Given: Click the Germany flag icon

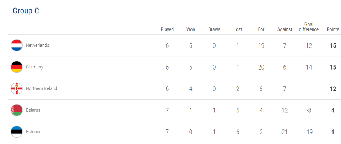Looking at the screenshot, I should [x=17, y=67].
